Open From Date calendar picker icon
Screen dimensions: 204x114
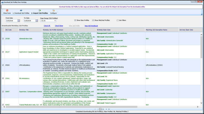pos(19,21)
